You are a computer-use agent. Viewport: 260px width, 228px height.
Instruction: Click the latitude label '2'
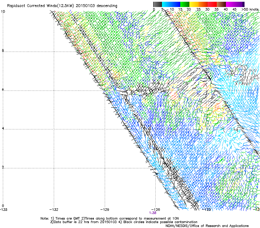point(3,167)
